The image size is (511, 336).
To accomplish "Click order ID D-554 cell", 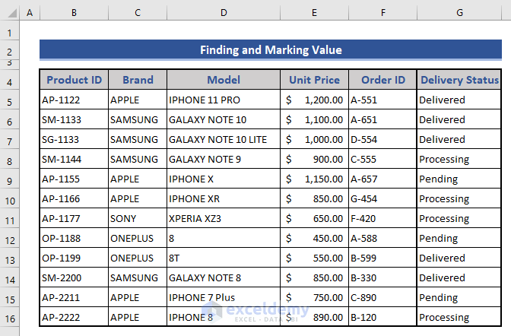I will 383,139.
